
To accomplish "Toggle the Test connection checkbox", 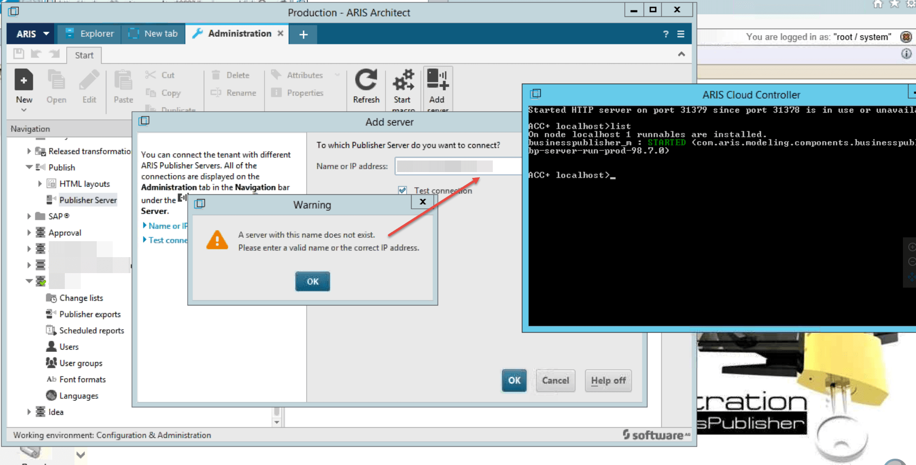I will click(402, 190).
